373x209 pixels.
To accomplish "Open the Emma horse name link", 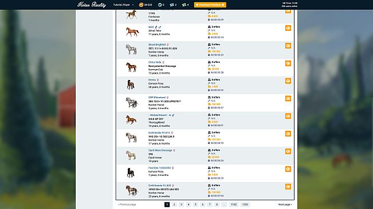I will pyautogui.click(x=152, y=80).
